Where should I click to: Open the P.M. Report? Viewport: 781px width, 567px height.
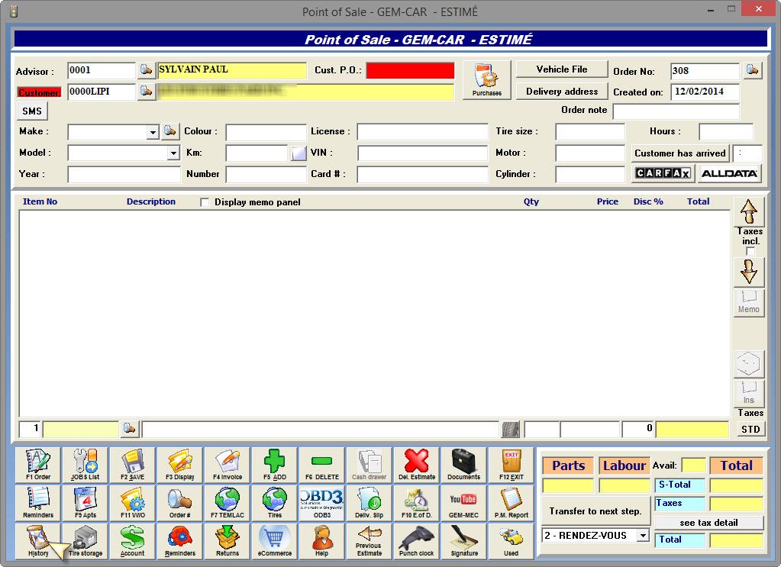click(x=511, y=503)
